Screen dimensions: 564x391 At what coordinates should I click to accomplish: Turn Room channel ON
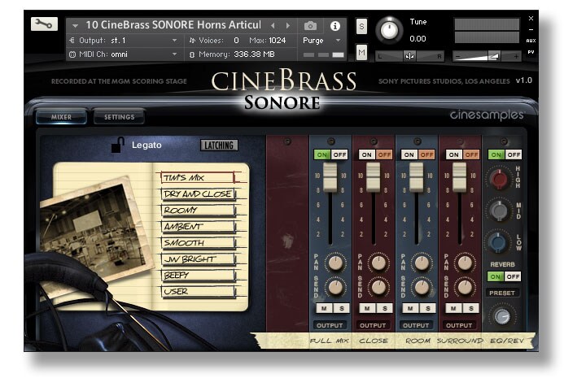pos(409,154)
